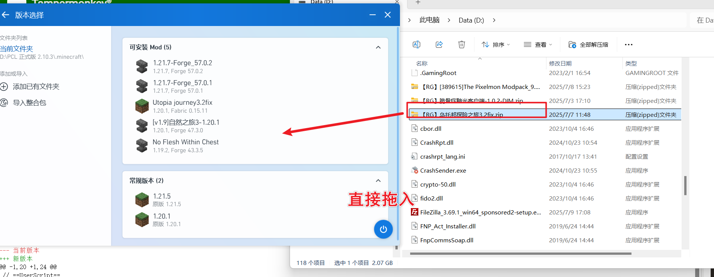Viewport: 714px width, 277px height.
Task: Click the crashrpt_lang.ini file icon
Action: 415,156
